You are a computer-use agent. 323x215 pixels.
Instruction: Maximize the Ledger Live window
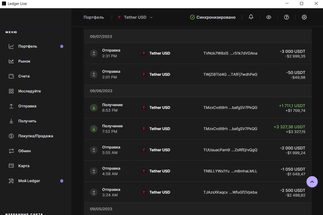pos(301,4)
